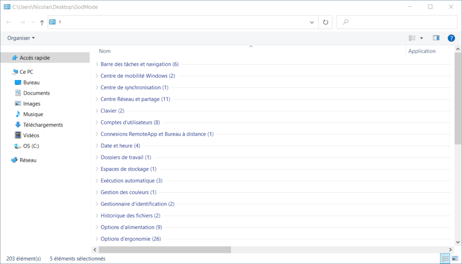
Task: Click the Téléchargements download arrow icon
Action: coord(18,124)
